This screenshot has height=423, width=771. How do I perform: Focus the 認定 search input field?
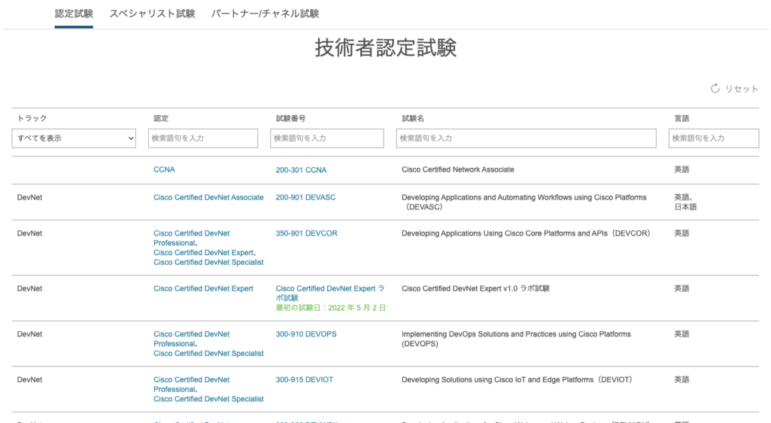tap(203, 138)
